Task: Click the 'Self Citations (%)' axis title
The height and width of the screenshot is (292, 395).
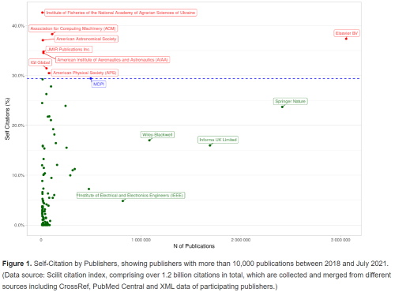Action: (7, 118)
